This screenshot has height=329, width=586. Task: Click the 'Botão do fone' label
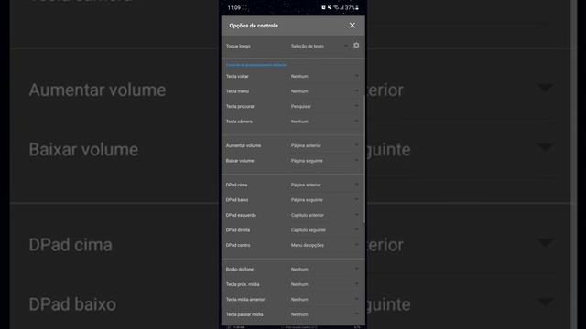(240, 269)
